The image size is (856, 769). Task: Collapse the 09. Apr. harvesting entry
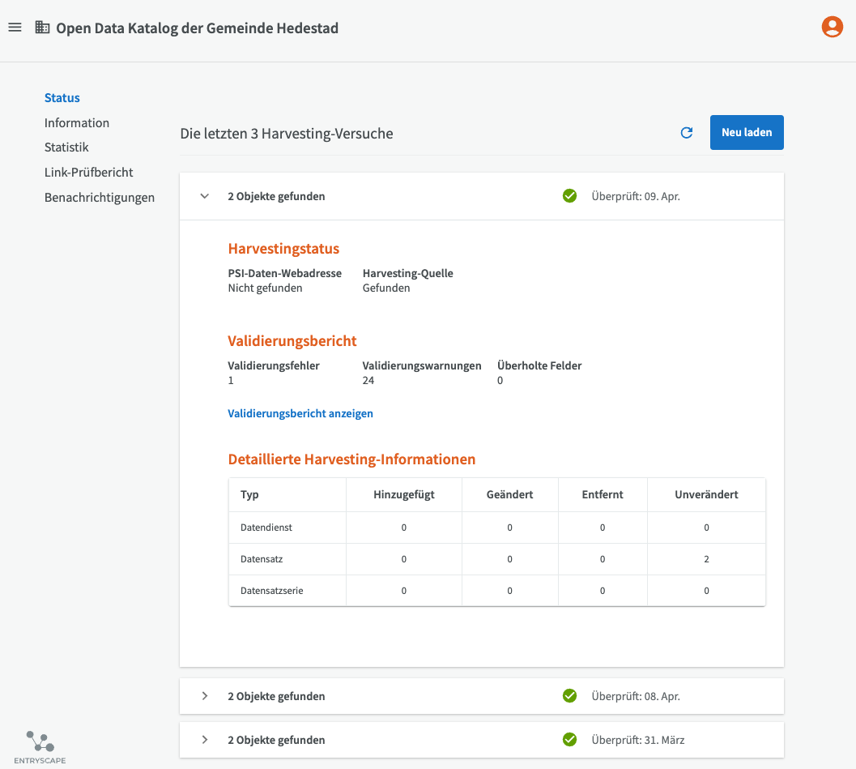click(205, 196)
